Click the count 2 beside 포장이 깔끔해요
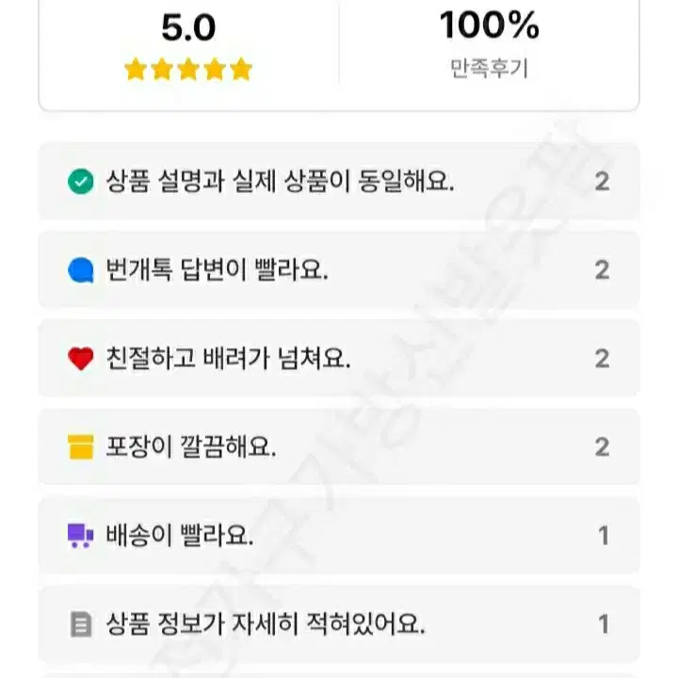The width and height of the screenshot is (678, 678). pos(603,447)
